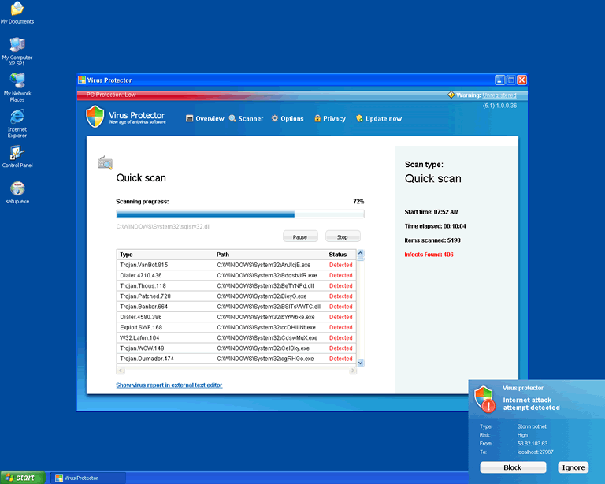The height and width of the screenshot is (484, 605).
Task: Launch Internet Explorer from the desktop
Action: [x=17, y=117]
